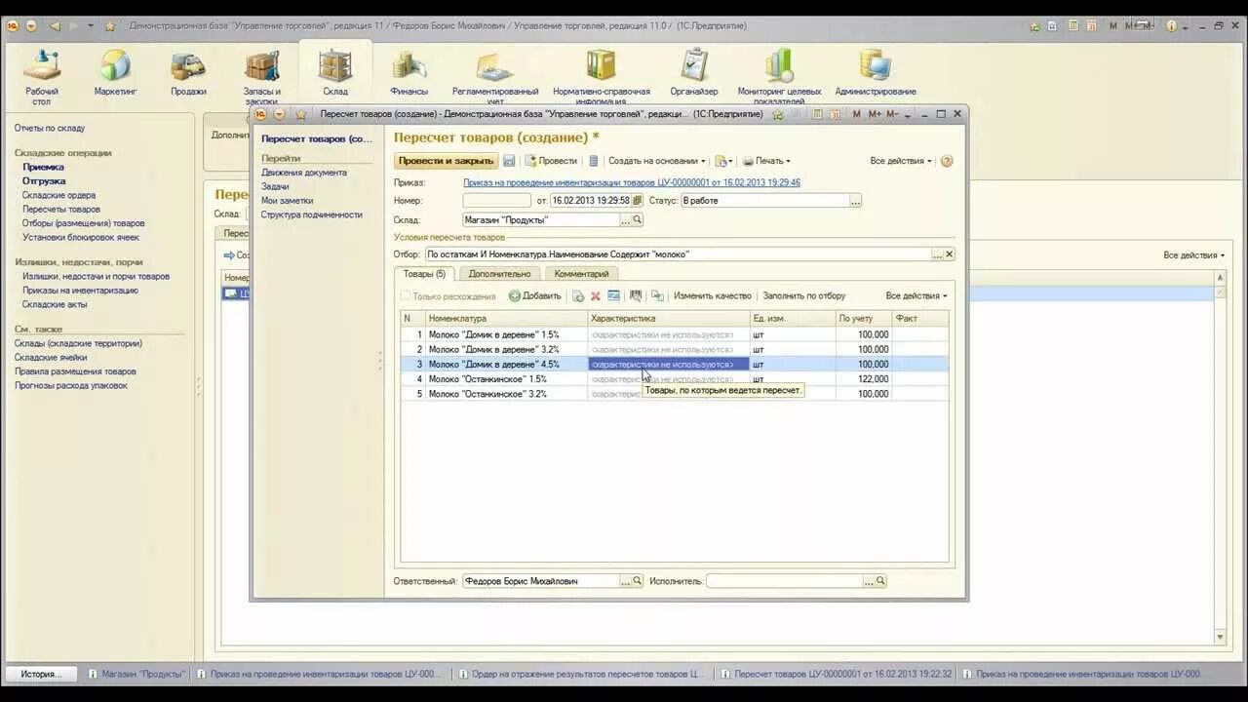The width and height of the screenshot is (1248, 702).
Task: Open the help icon in the Пересчет товаров form
Action: pyautogui.click(x=947, y=161)
